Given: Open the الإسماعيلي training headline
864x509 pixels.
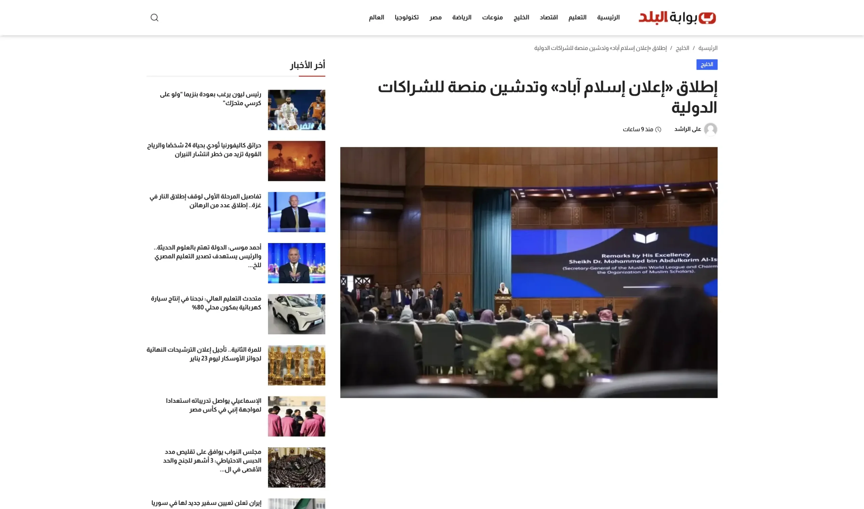Looking at the screenshot, I should [x=214, y=406].
